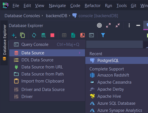This screenshot has height=113, width=148.
Task: Click backendDB breadcrumb
Action: 57,16
